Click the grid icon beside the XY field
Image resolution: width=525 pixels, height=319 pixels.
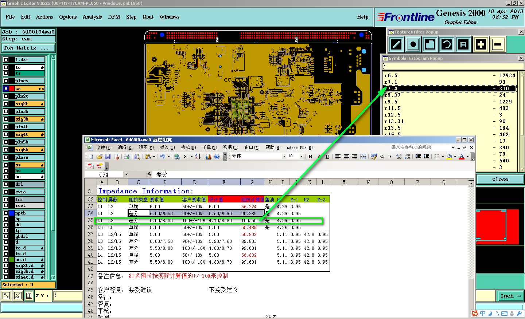click(x=29, y=296)
